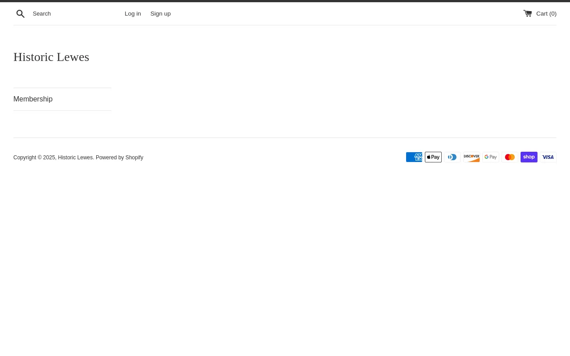This screenshot has height=356, width=570.
Task: Click the magnifying glass search icon
Action: pos(20,14)
